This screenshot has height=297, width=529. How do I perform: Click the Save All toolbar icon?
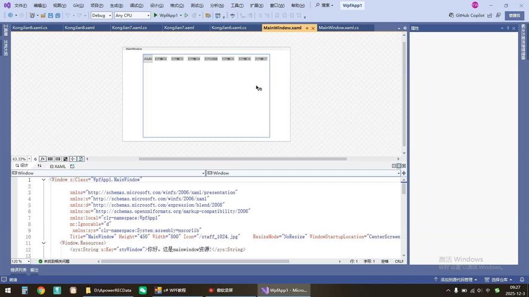tap(58, 15)
